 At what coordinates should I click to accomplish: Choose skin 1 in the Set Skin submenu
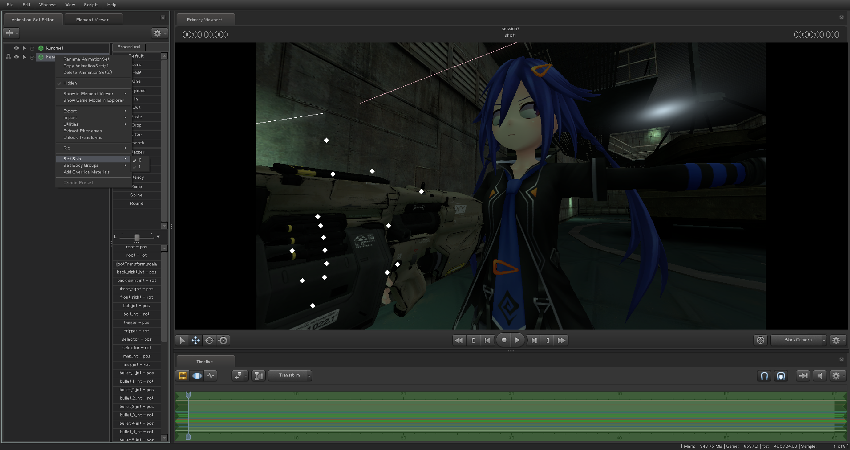point(140,167)
